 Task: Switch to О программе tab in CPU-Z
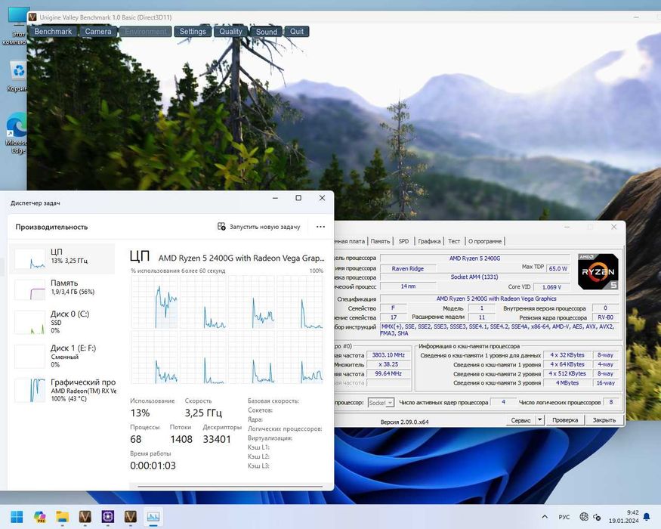(x=485, y=241)
